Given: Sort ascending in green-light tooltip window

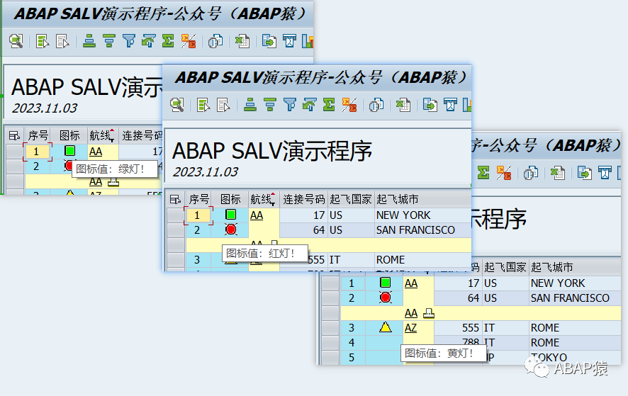Looking at the screenshot, I should pyautogui.click(x=89, y=41).
